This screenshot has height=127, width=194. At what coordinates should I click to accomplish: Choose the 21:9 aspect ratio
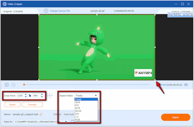(x=86, y=108)
